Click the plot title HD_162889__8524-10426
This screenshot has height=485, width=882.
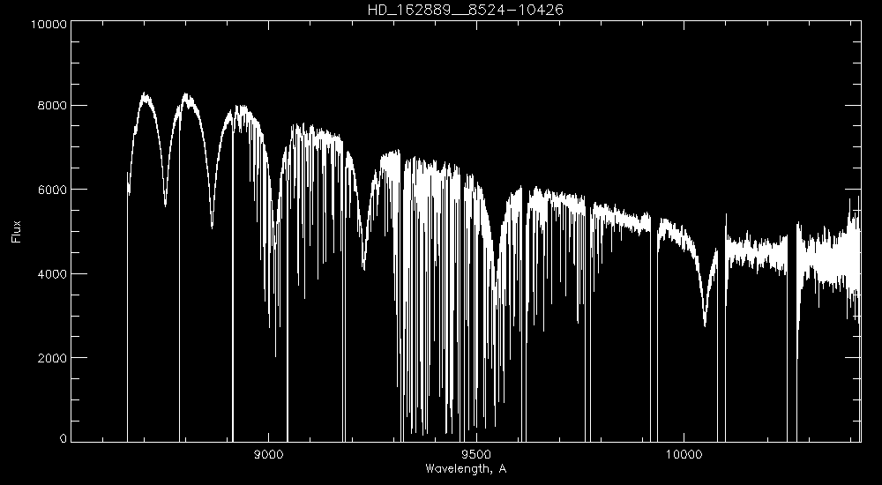[x=465, y=10]
